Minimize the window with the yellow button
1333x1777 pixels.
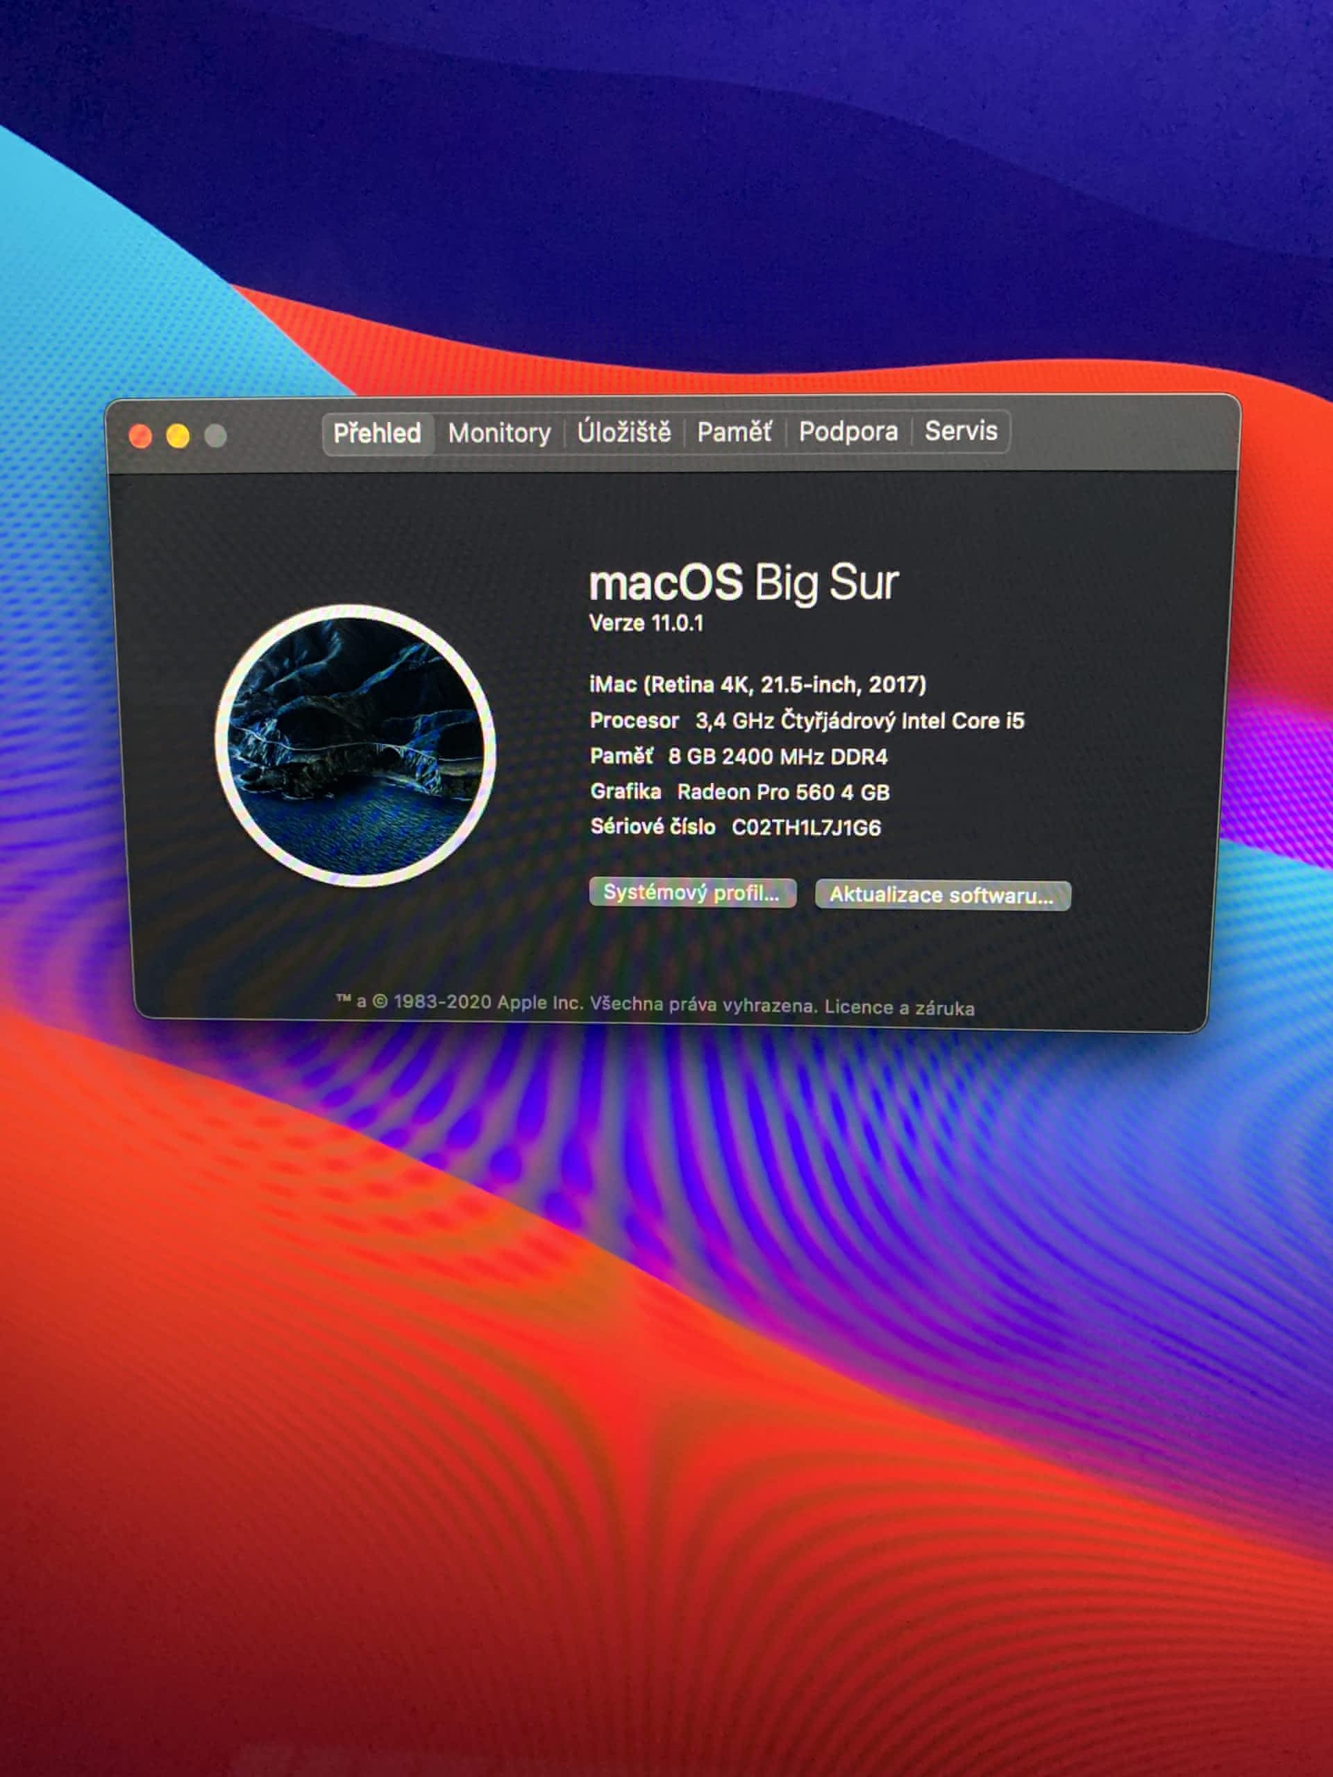pyautogui.click(x=178, y=436)
